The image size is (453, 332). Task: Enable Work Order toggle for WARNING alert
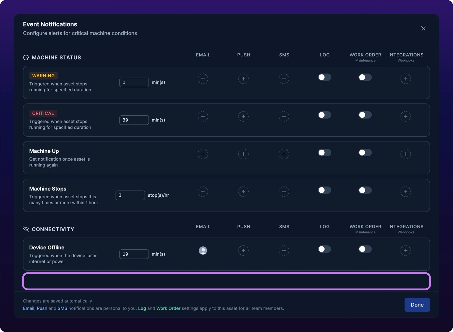[x=365, y=77]
